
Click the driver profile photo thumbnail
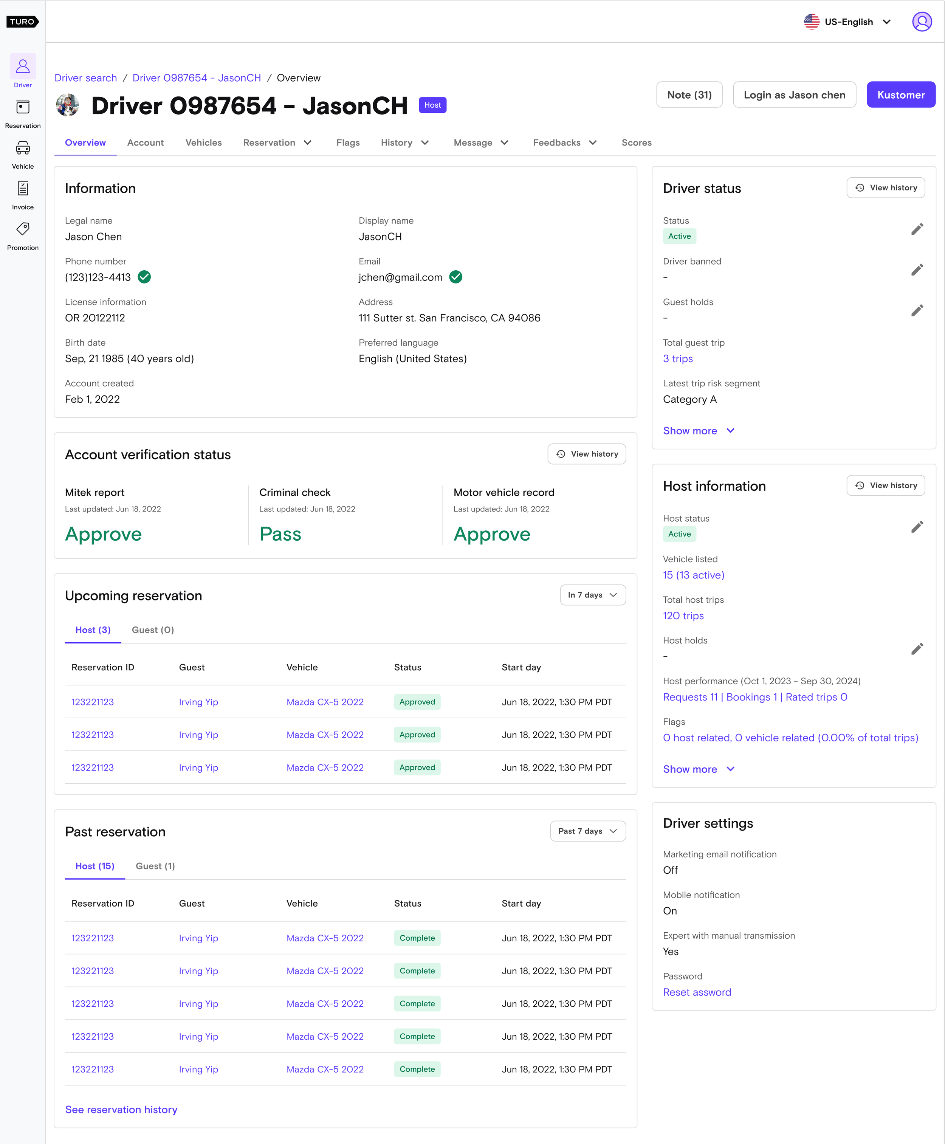68,105
